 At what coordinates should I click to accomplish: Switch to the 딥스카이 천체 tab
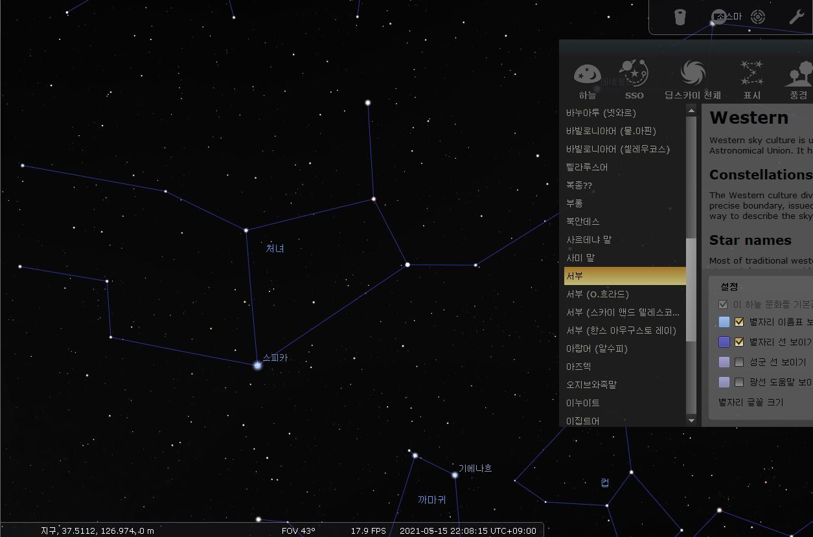tap(693, 80)
